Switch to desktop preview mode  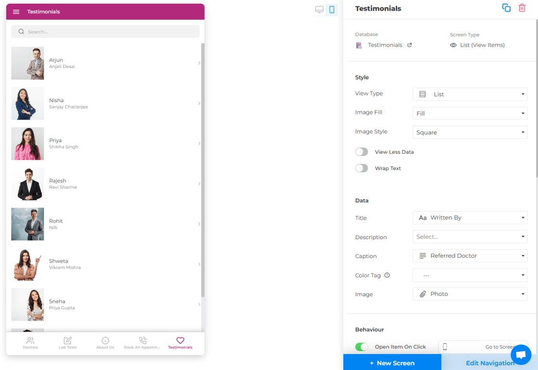point(319,10)
